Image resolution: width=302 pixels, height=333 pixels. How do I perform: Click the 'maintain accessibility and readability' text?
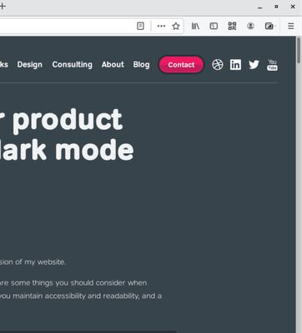[76, 296]
